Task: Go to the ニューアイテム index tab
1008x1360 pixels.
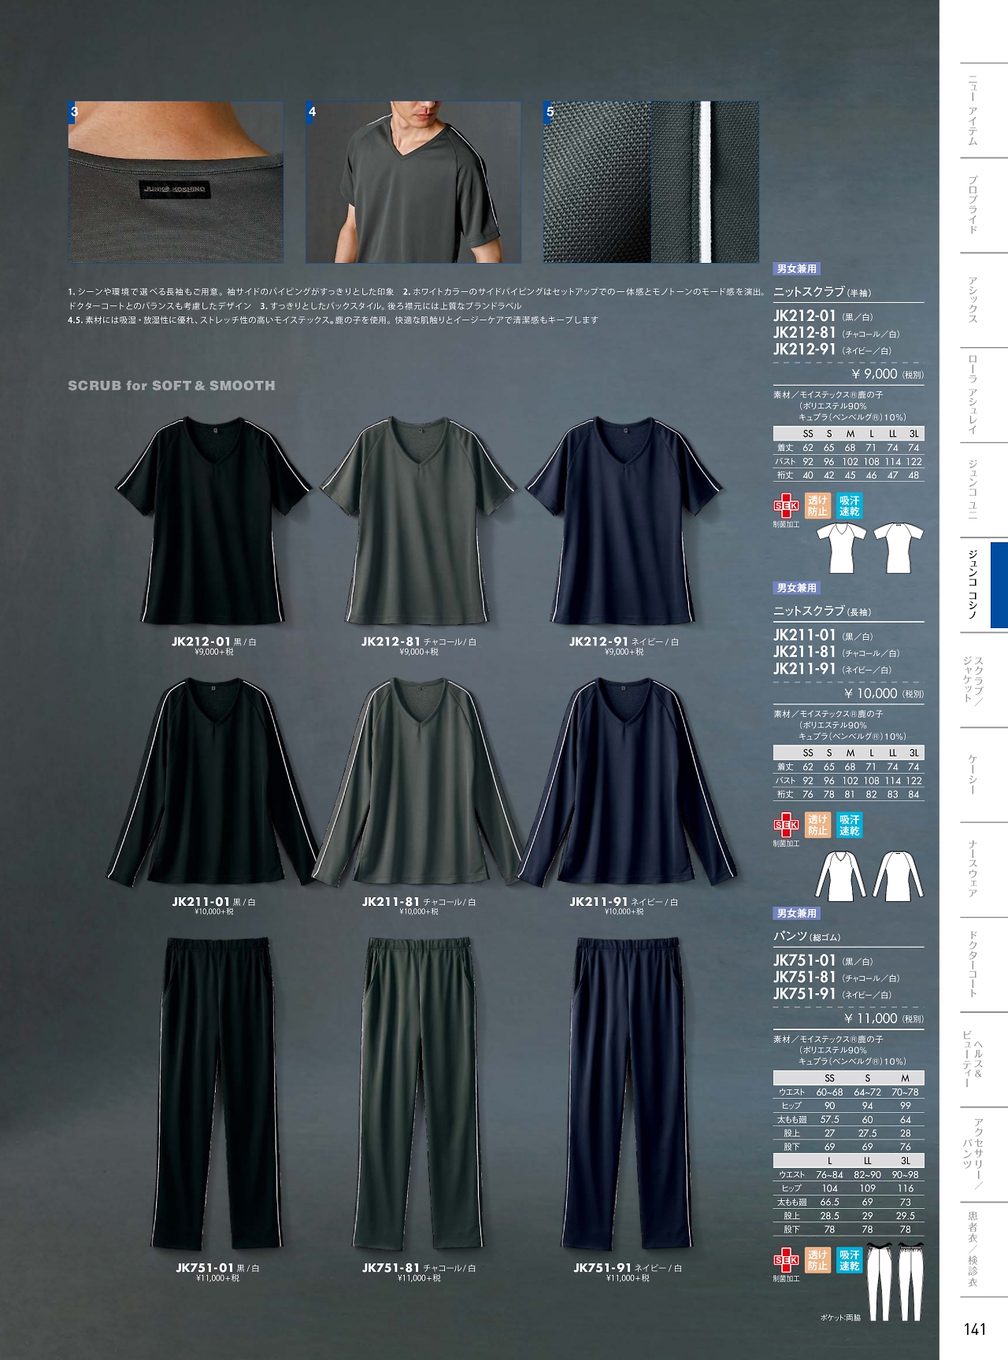Action: click(x=973, y=110)
